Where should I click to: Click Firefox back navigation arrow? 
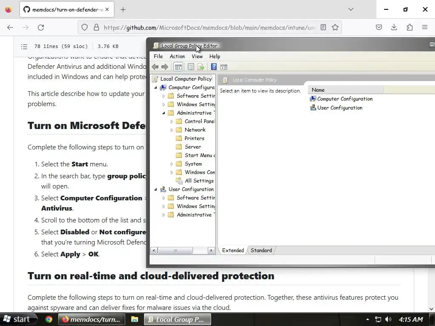click(x=10, y=28)
